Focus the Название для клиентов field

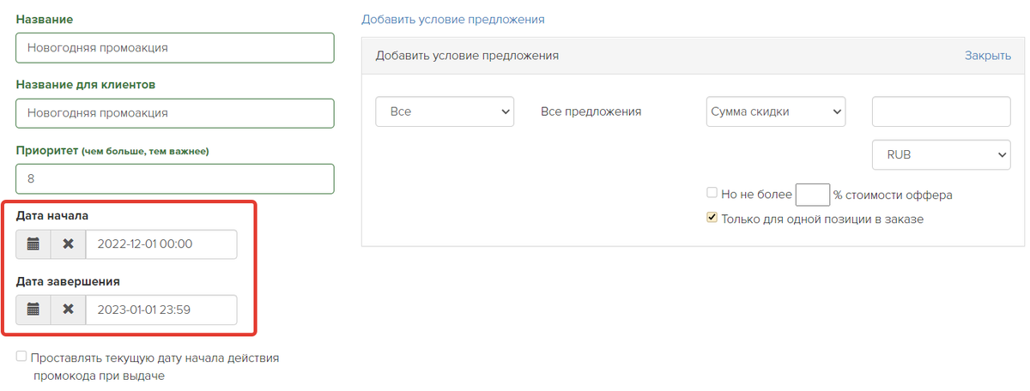(175, 113)
